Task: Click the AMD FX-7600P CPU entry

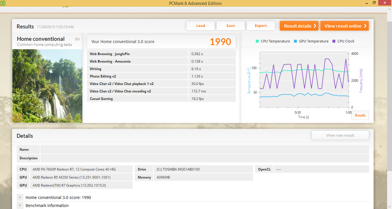Action: (x=81, y=169)
